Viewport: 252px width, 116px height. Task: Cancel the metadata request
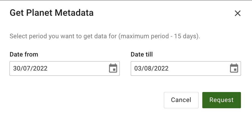181,100
